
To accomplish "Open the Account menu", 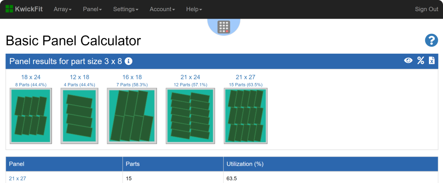I will [x=162, y=9].
